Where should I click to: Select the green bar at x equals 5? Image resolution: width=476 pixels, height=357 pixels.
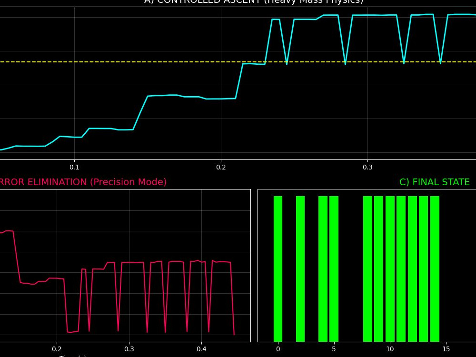(334, 269)
